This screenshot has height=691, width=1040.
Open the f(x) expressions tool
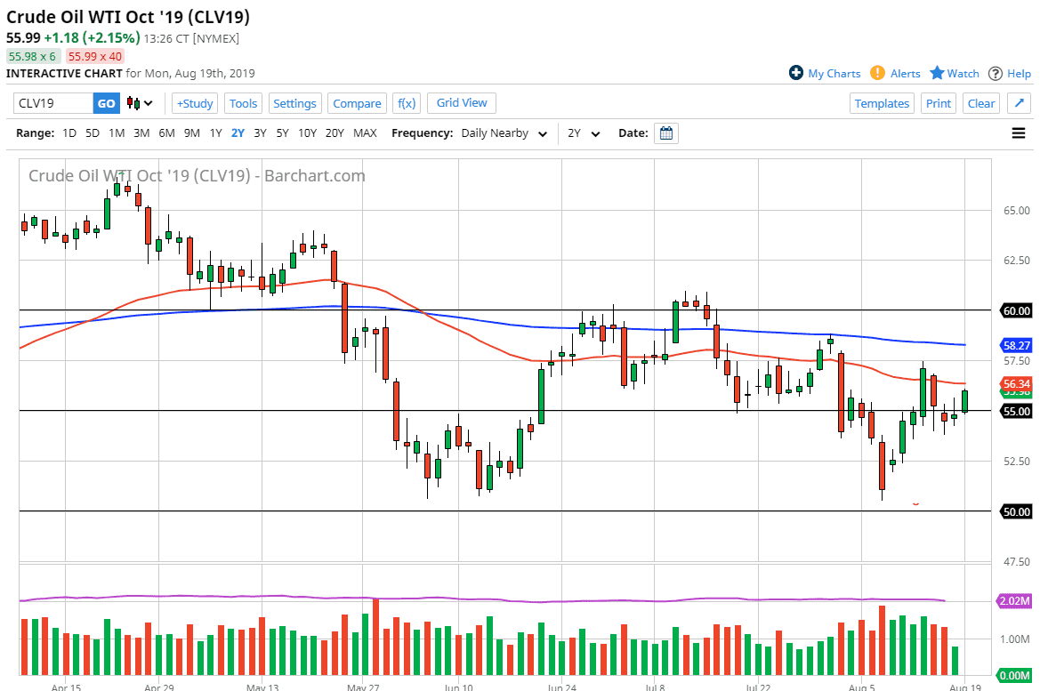[407, 103]
